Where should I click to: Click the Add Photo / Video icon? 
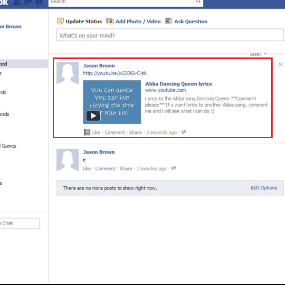point(110,21)
